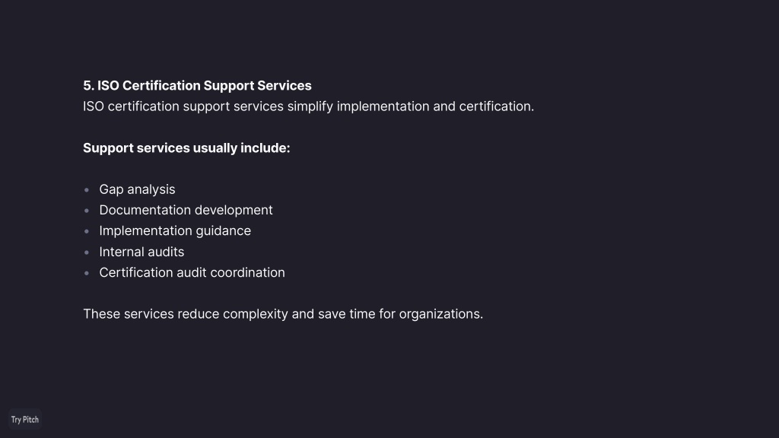779x438 pixels.
Task: Click the bullet dot beside "Gap analysis"
Action: (87, 189)
